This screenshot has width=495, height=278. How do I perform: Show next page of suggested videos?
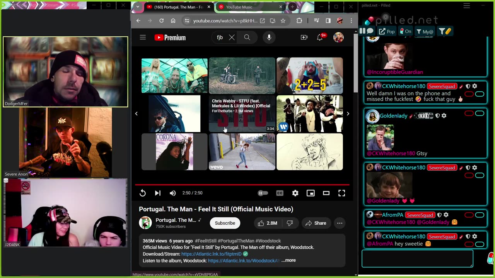point(348,114)
